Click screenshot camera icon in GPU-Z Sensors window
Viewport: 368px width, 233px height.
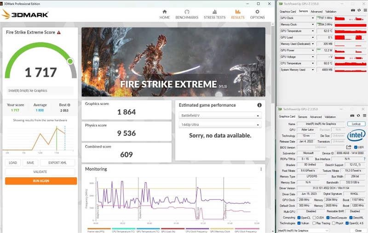(x=353, y=10)
